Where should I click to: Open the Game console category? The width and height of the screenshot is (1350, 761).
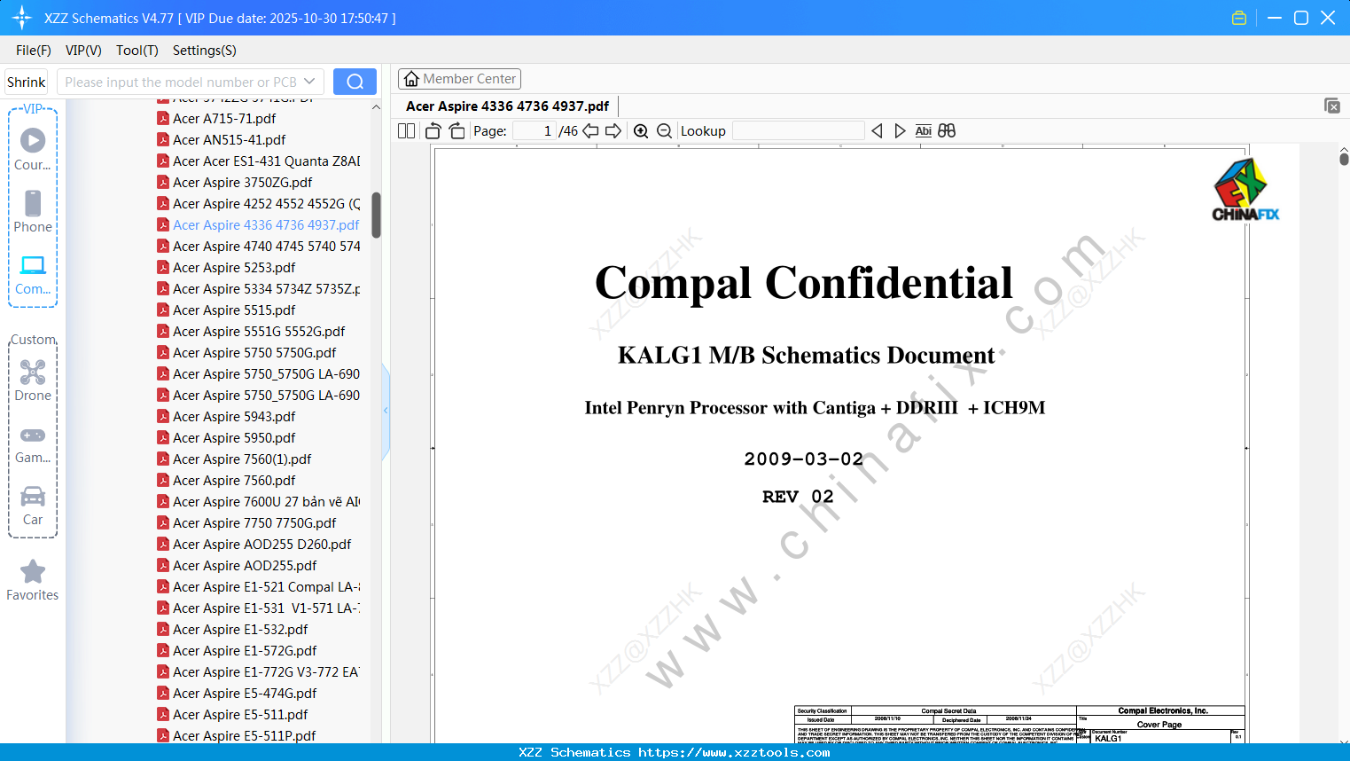pyautogui.click(x=33, y=443)
